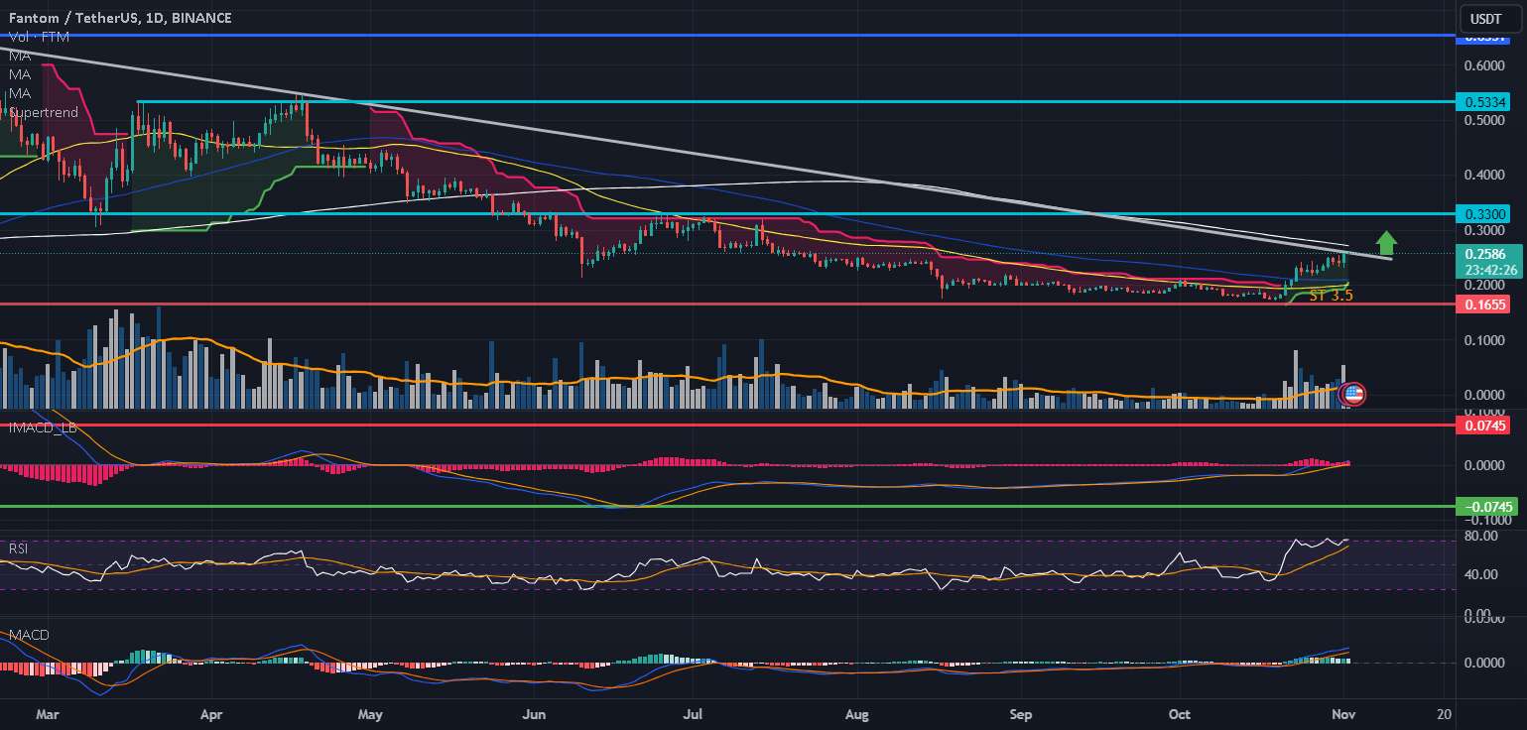Click the Aug date on time axis
Image resolution: width=1527 pixels, height=730 pixels.
[x=858, y=713]
